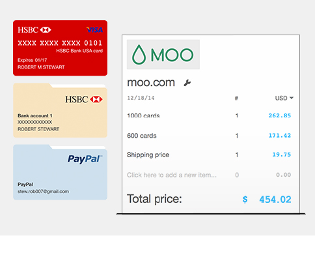315x257 pixels.
Task: Click the PayPal logo on the blue card
Action: [85, 159]
